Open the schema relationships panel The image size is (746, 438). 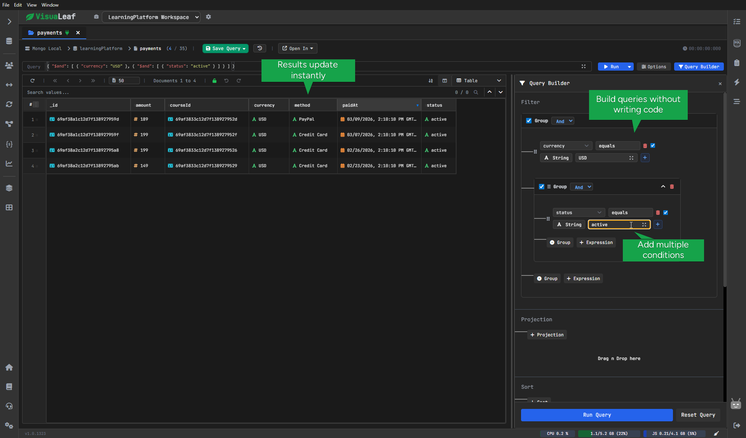[9, 124]
